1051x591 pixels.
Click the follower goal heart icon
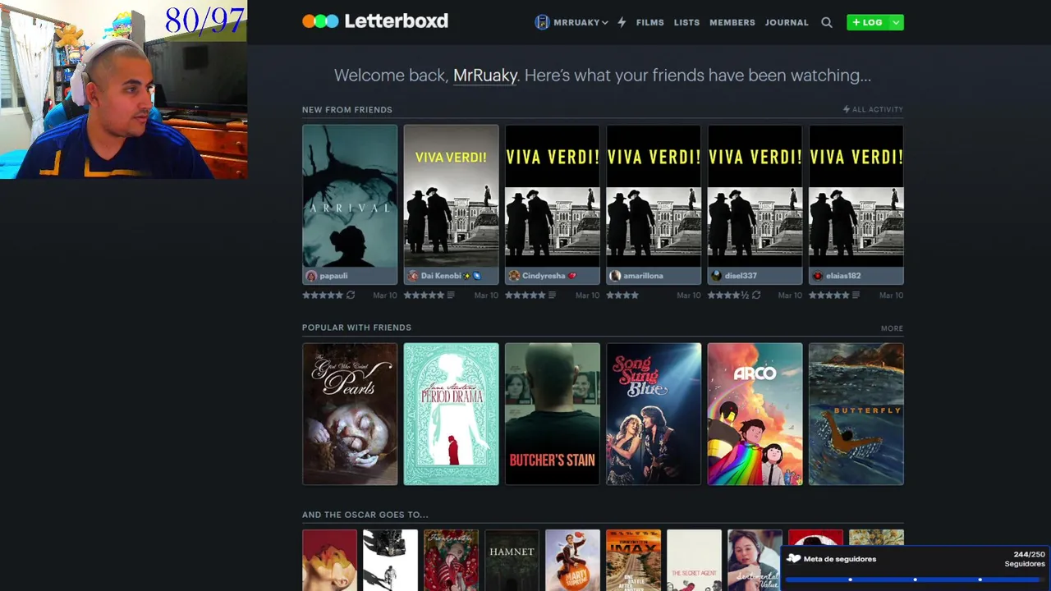click(793, 558)
